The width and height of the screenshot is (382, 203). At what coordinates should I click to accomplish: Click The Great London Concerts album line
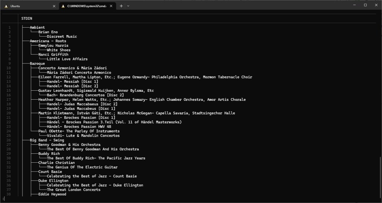coord(73,190)
